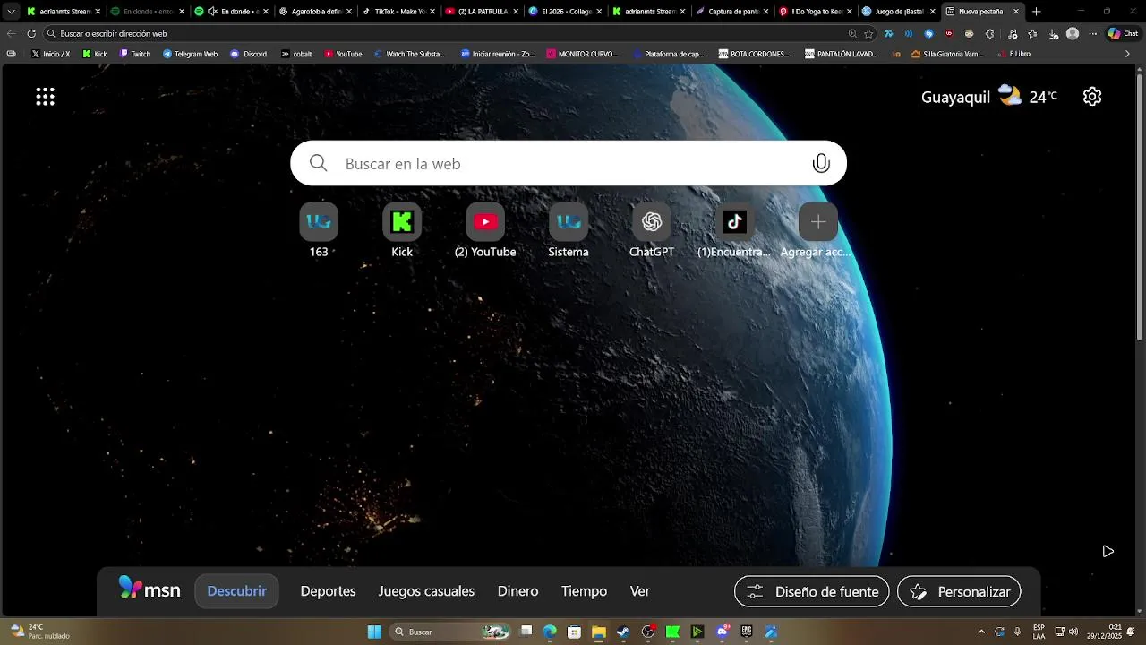Screen dimensions: 1146x645
Task: Switch to the Ver feed tab
Action: pos(639,591)
